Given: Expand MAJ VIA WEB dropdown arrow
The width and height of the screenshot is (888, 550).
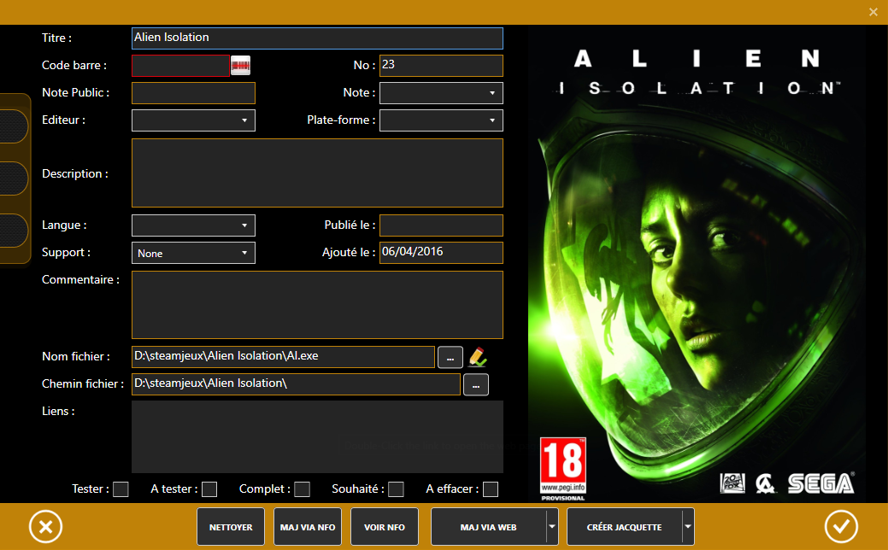Looking at the screenshot, I should tap(552, 527).
